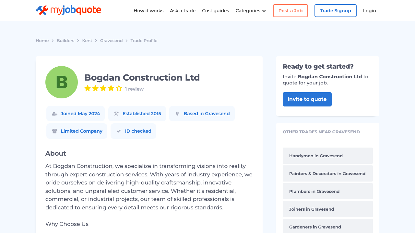Click the myjobquote logo
415x233 pixels.
click(68, 10)
